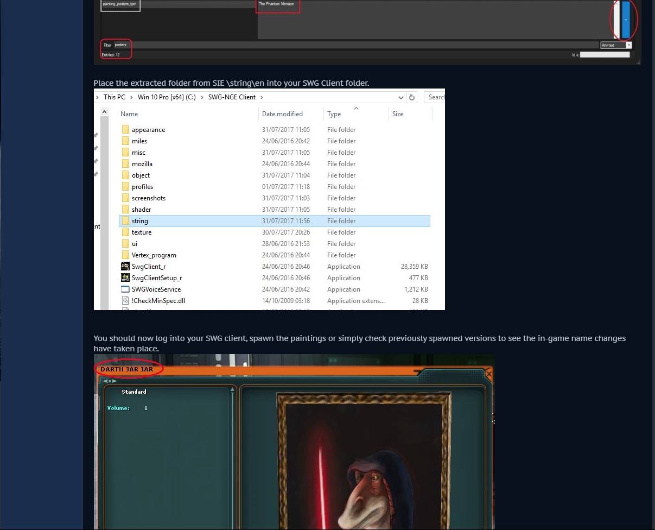Image resolution: width=655 pixels, height=530 pixels.
Task: Refresh the Explorer address bar
Action: 412,97
